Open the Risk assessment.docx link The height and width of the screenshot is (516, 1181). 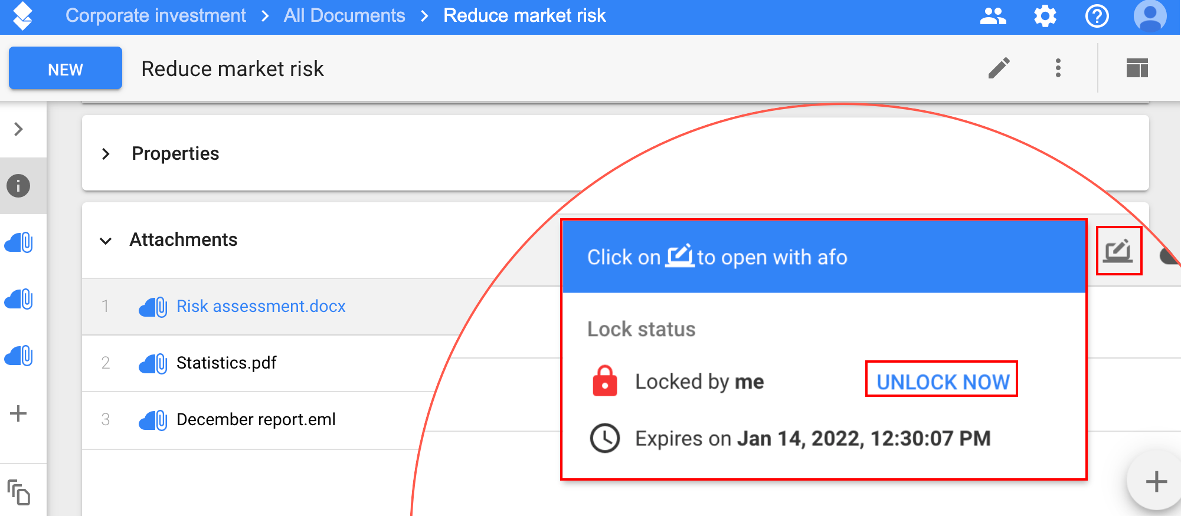261,306
